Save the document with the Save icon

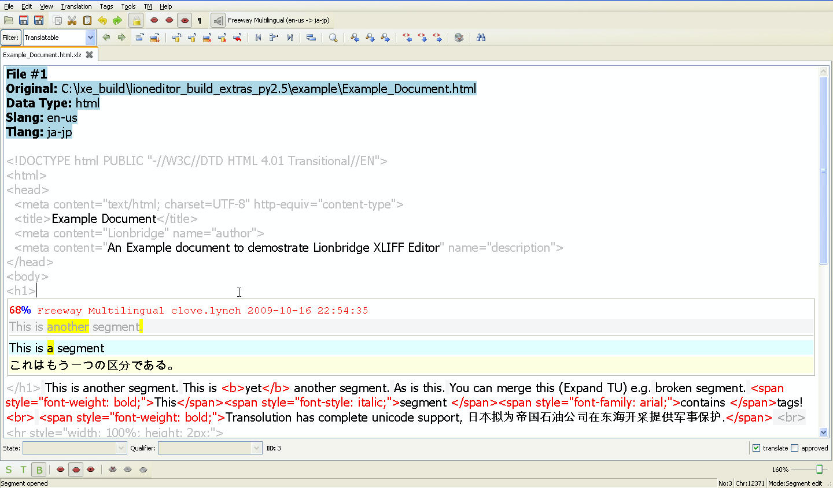pos(23,20)
